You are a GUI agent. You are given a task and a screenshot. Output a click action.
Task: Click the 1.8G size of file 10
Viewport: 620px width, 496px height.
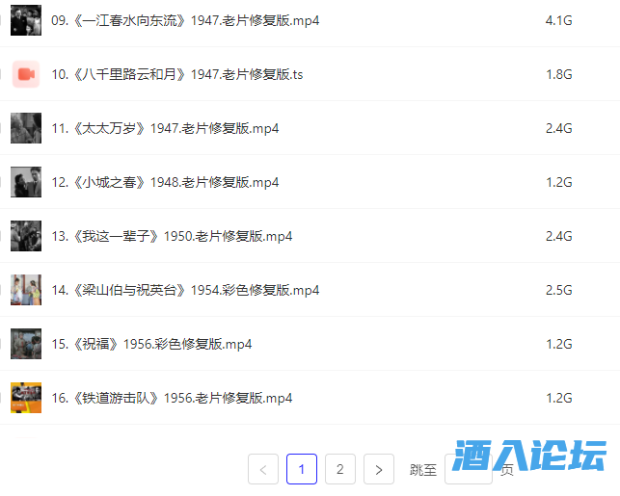point(558,74)
